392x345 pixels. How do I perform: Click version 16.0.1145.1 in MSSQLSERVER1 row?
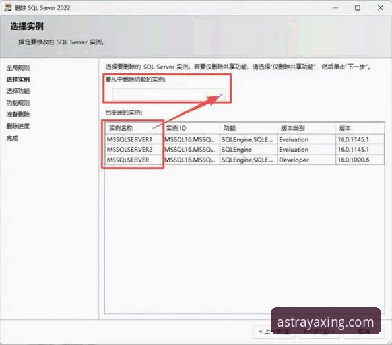[360, 139]
